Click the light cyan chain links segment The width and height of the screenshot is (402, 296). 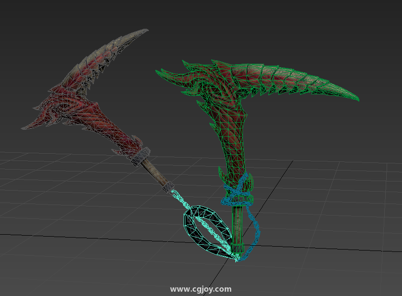click(178, 197)
